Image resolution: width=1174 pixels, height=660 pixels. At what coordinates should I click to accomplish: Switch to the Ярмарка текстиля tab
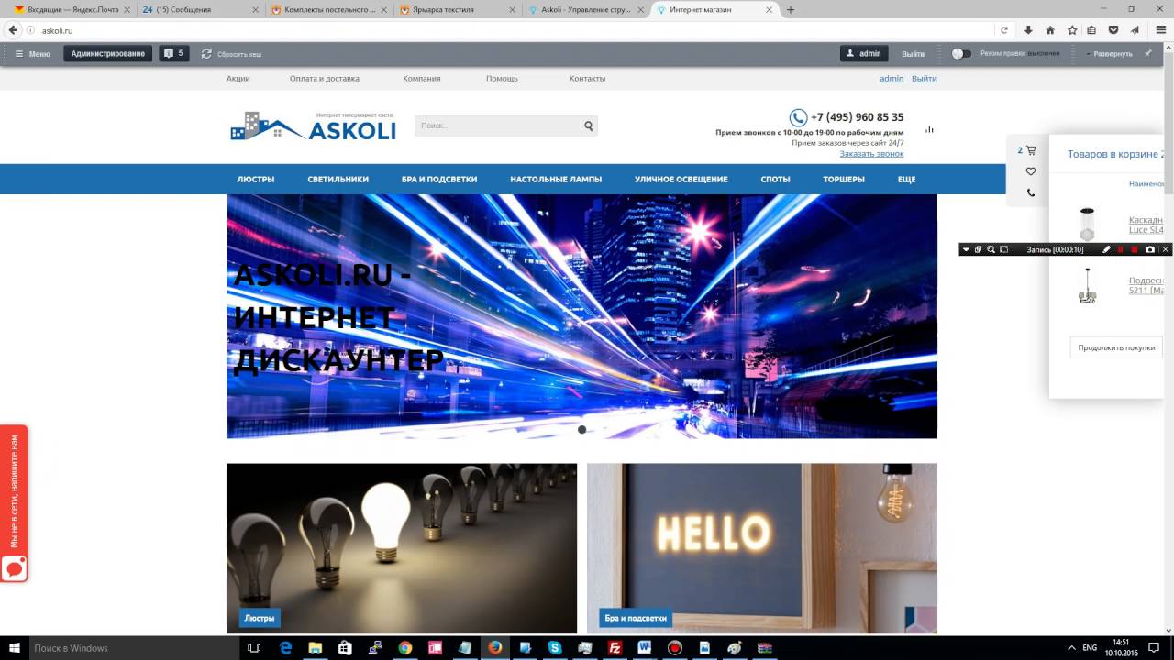[459, 10]
